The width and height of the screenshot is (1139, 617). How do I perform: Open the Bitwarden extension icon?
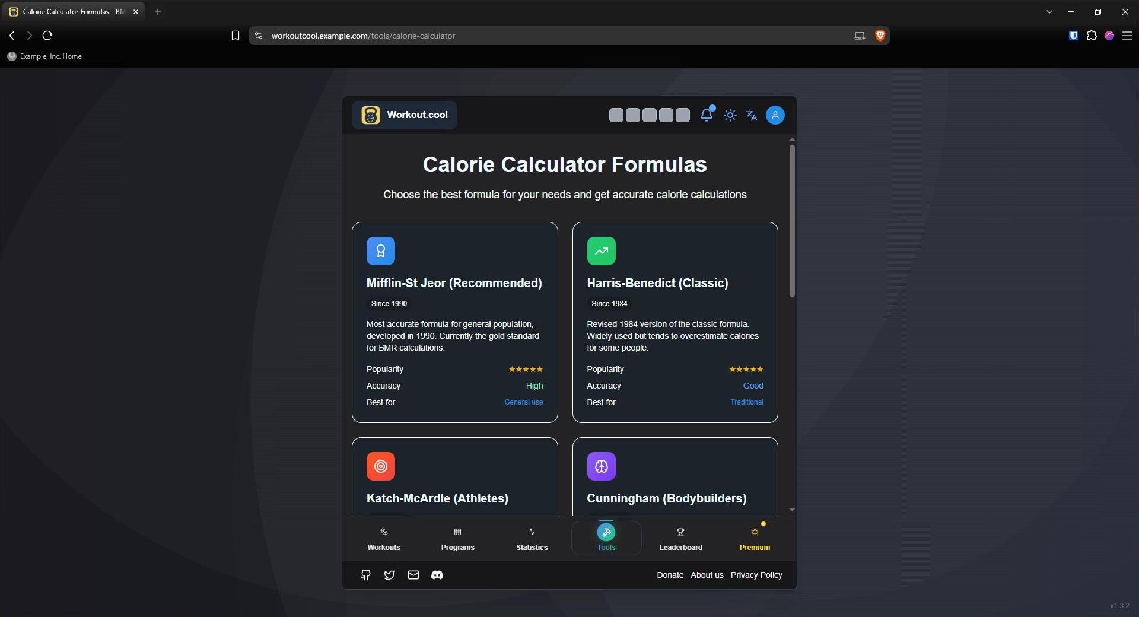pyautogui.click(x=1073, y=36)
